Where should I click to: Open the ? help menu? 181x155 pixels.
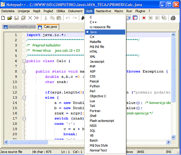coord(149,11)
